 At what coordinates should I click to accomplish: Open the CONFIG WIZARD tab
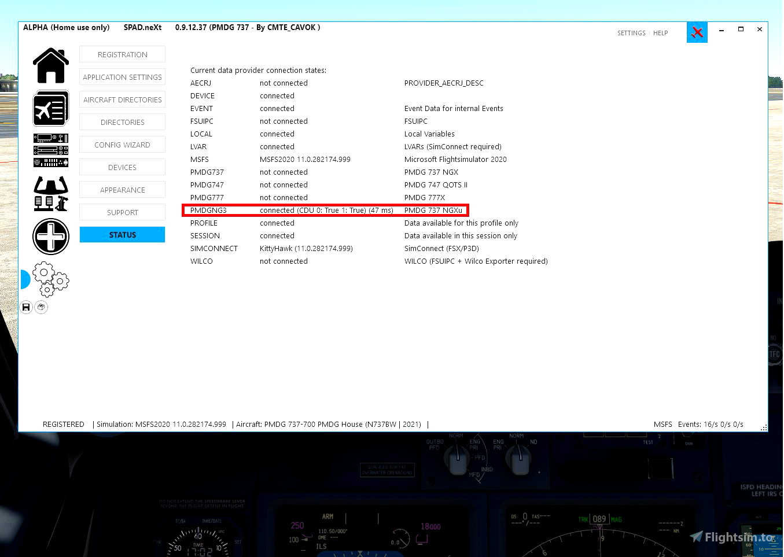(x=122, y=145)
